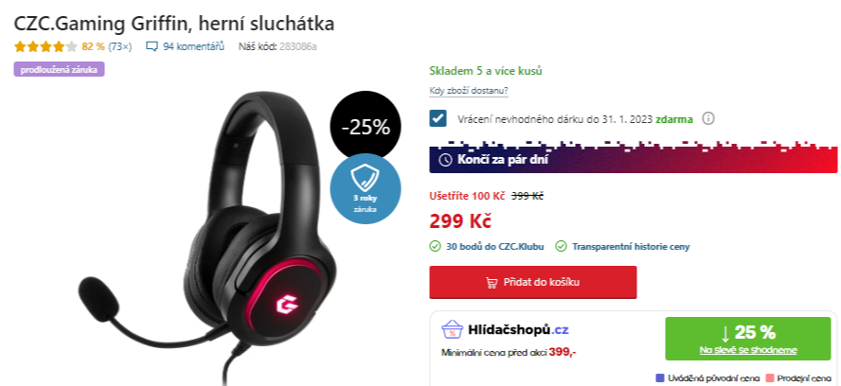This screenshot has width=841, height=386.
Task: Click the checkmark icon beside Transparentní historie ceny
Action: (x=561, y=247)
